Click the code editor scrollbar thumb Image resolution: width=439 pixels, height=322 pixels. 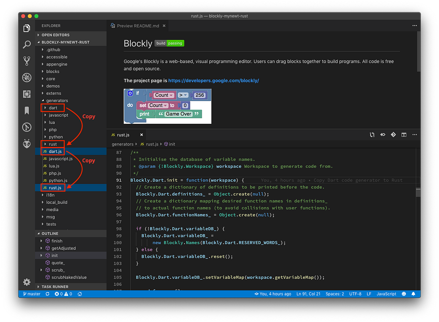[418, 193]
